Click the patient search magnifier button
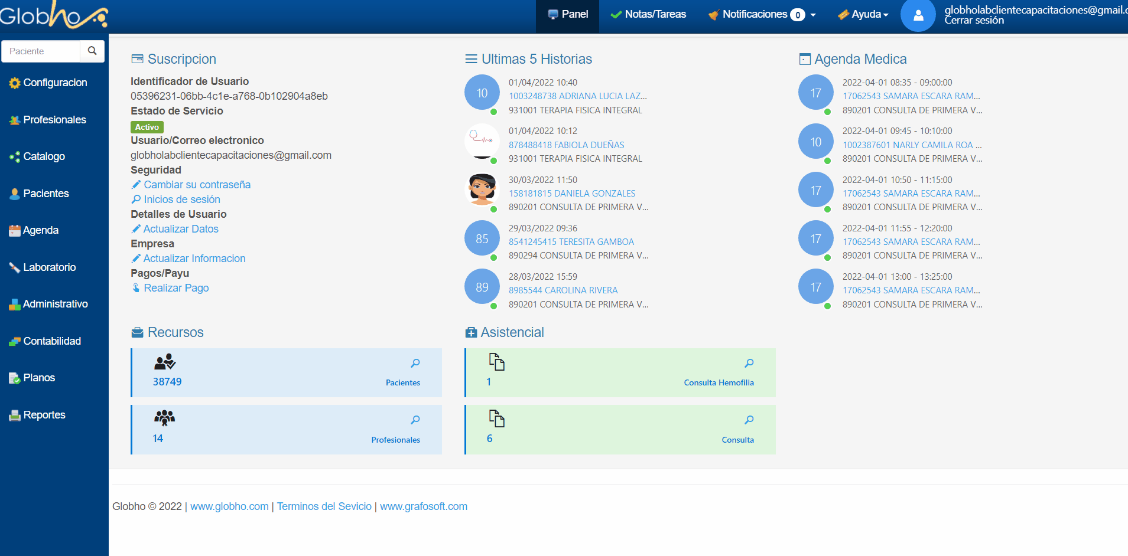Screen dimensions: 1128x556 click(x=92, y=51)
